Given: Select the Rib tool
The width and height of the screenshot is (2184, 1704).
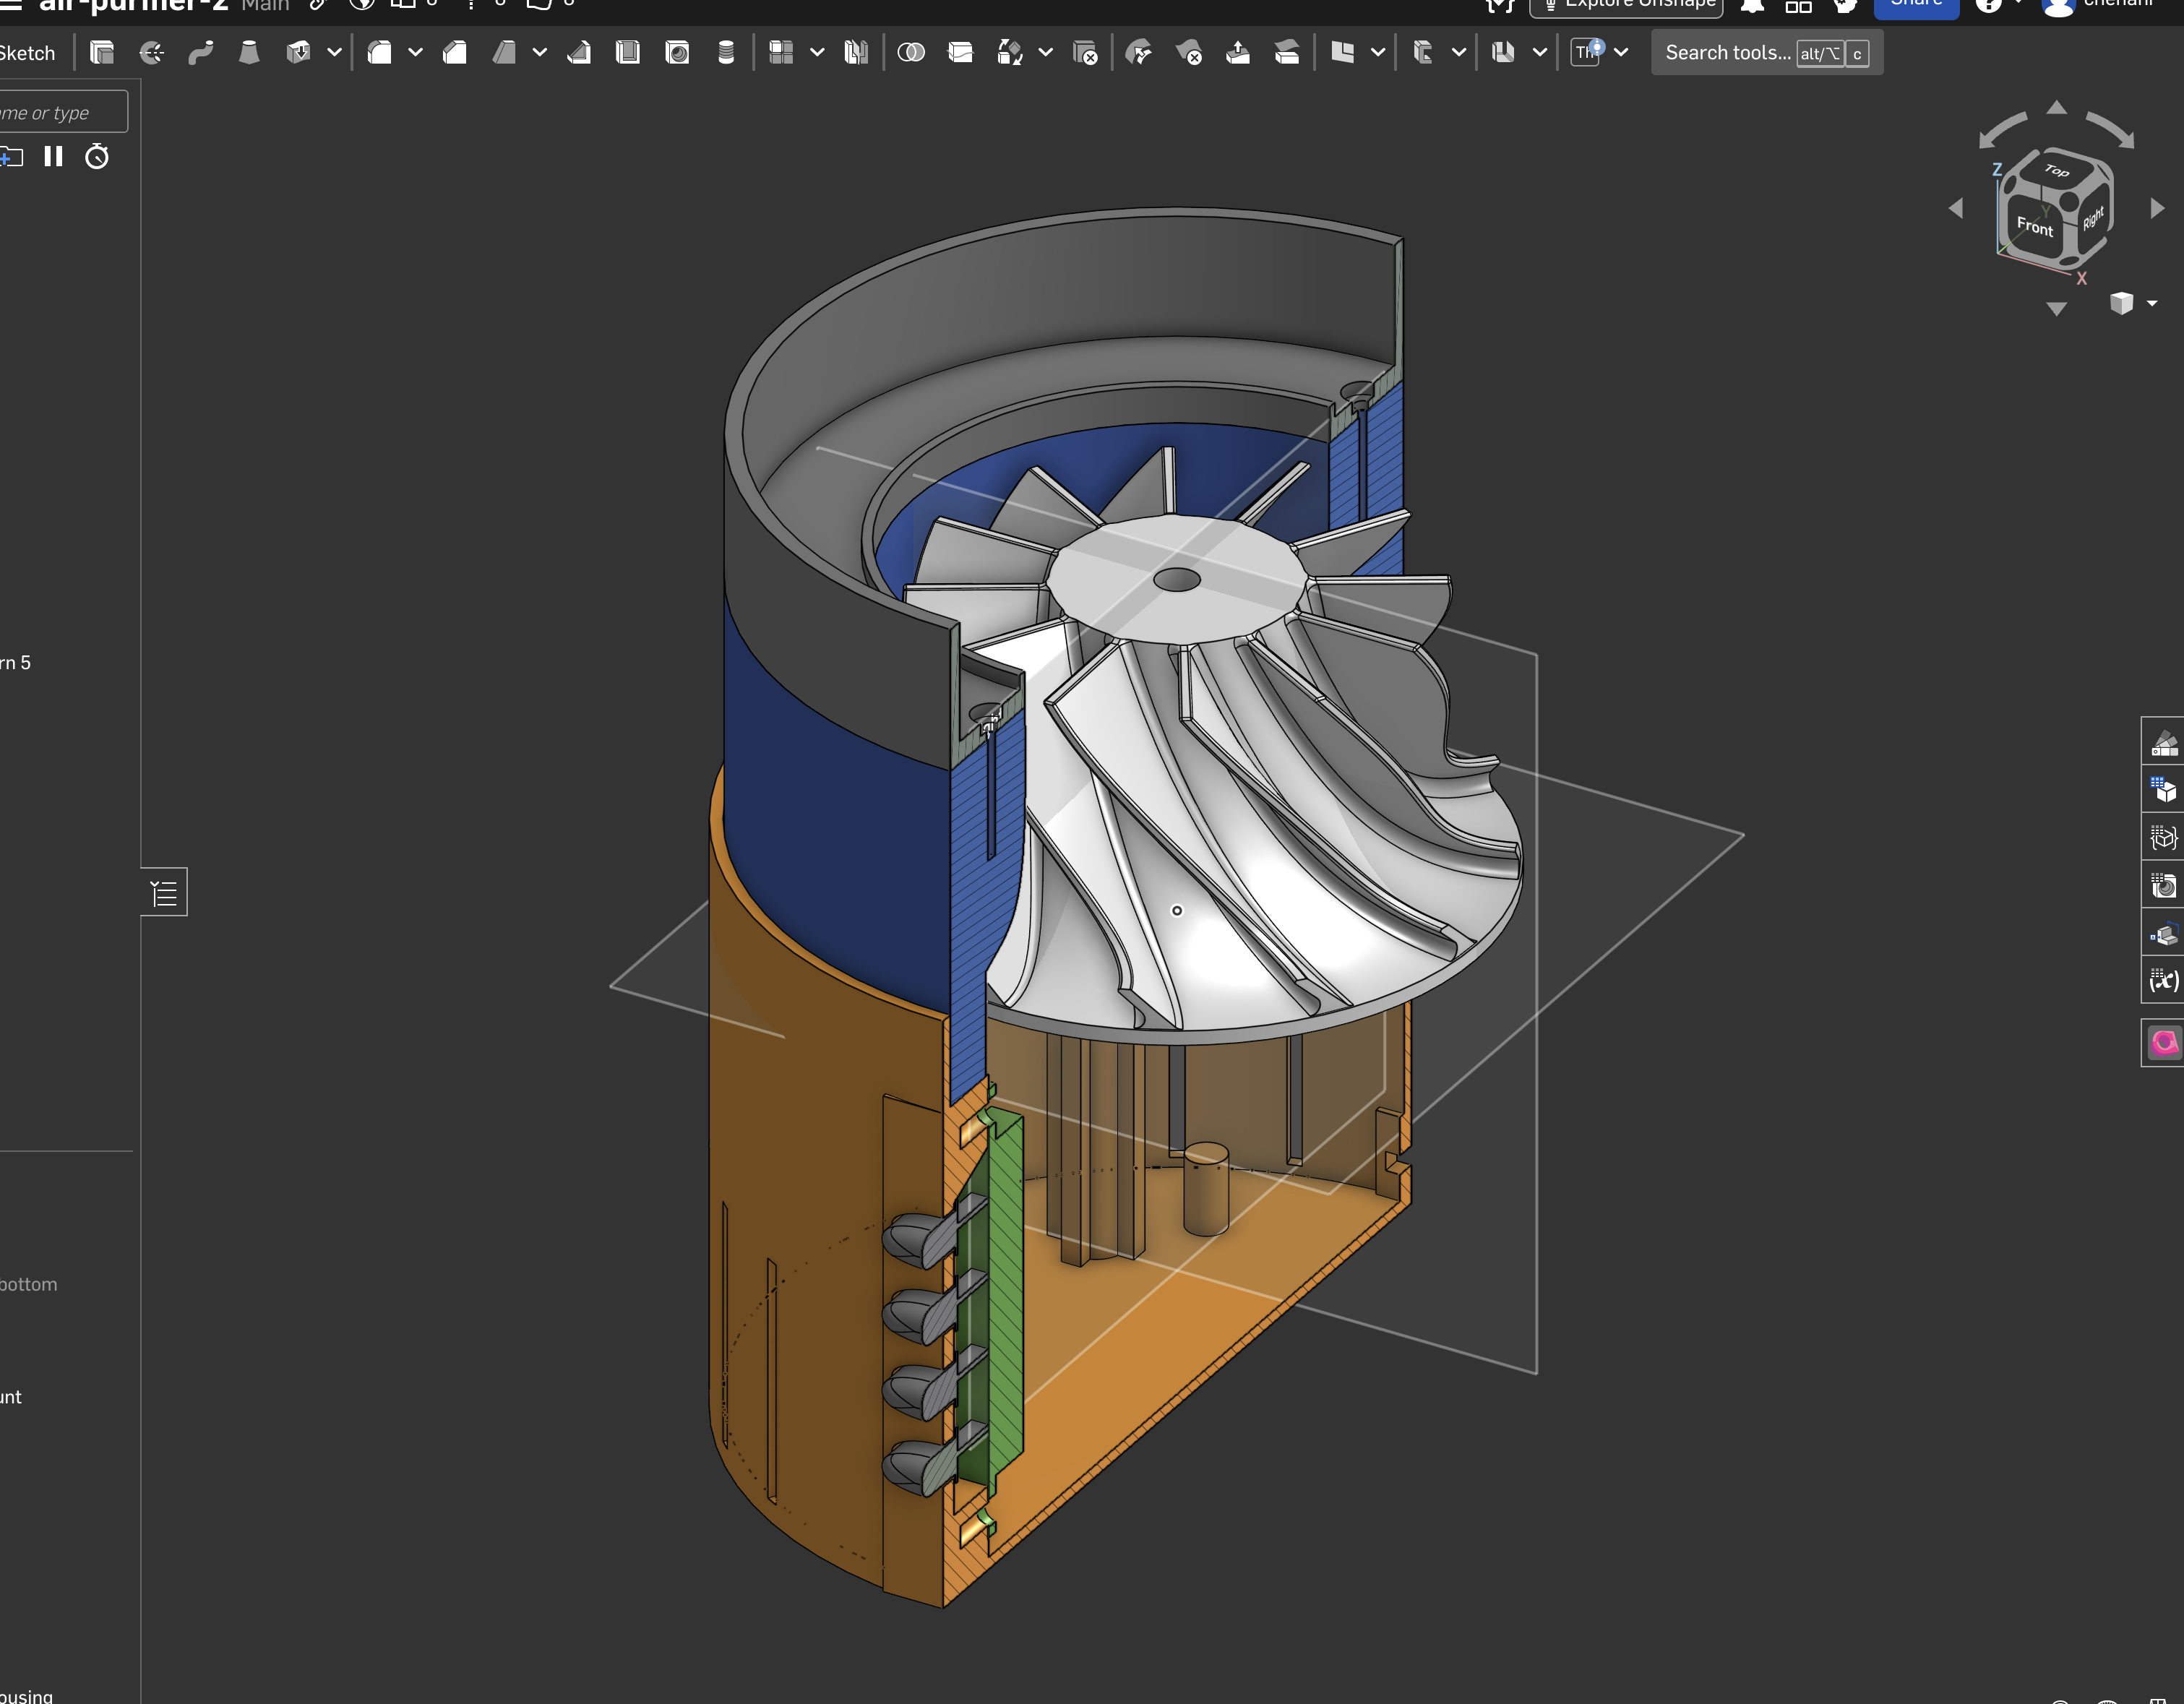Looking at the screenshot, I should [579, 53].
